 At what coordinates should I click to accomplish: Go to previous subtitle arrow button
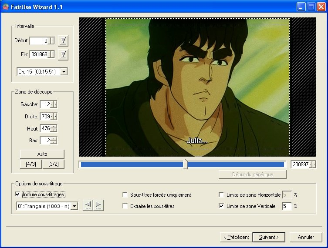coord(88,206)
